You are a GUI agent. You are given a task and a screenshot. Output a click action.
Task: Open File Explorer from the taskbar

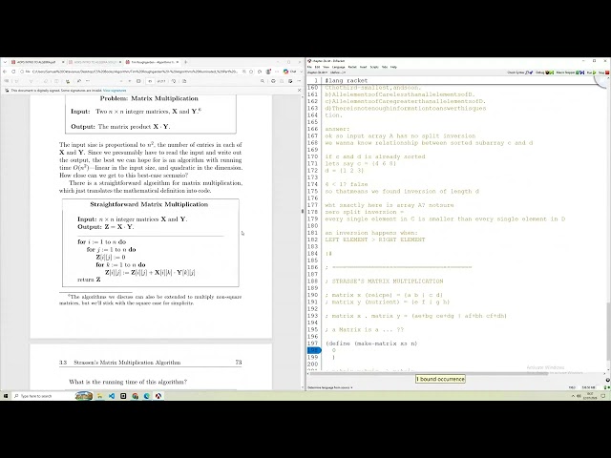click(99, 396)
